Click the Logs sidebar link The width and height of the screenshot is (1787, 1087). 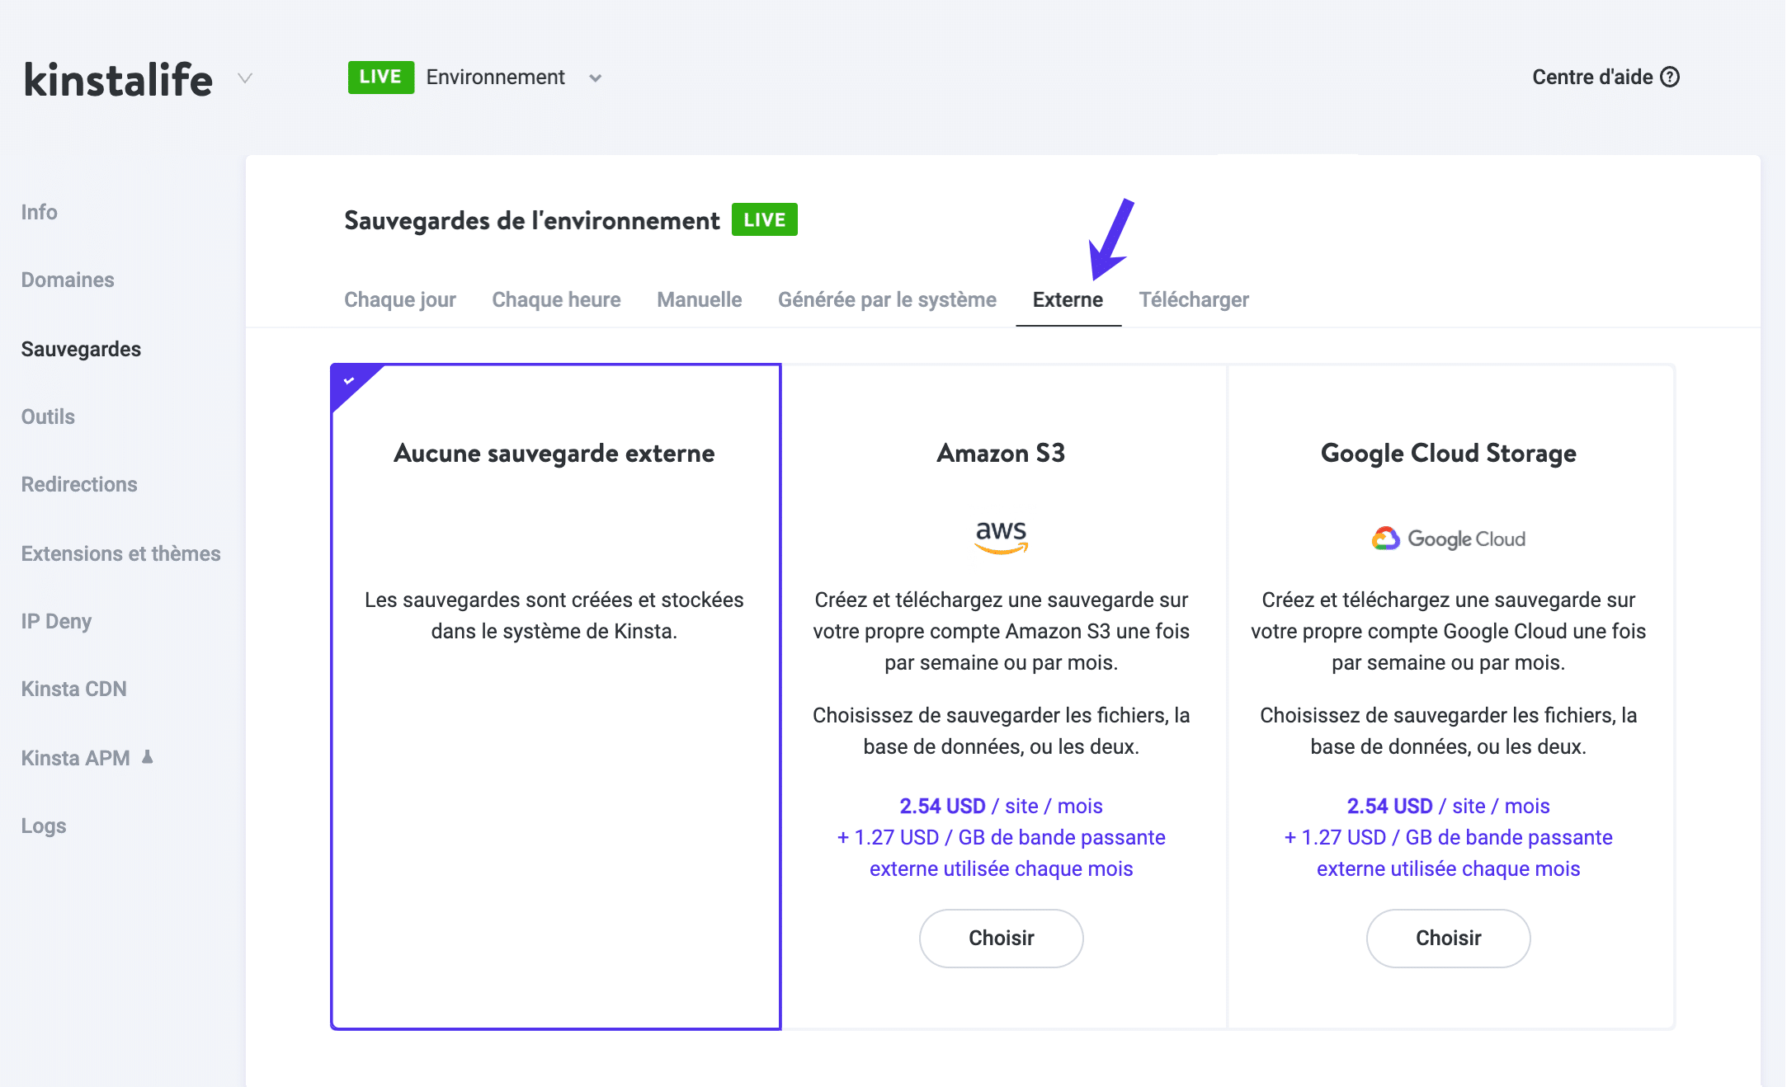point(45,826)
